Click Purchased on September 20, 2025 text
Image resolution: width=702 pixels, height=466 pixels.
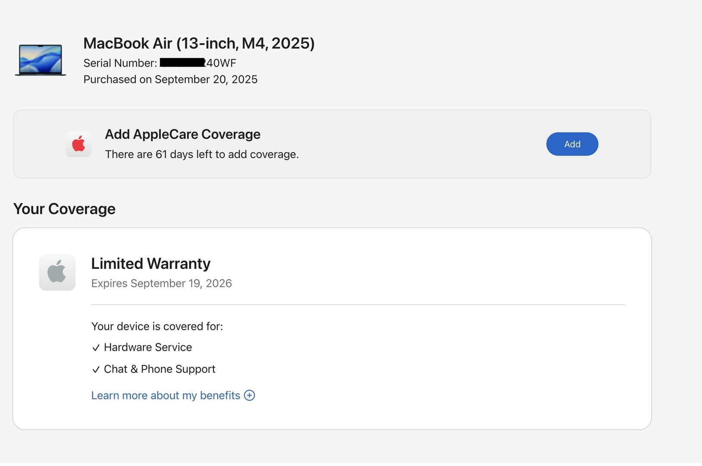(170, 79)
